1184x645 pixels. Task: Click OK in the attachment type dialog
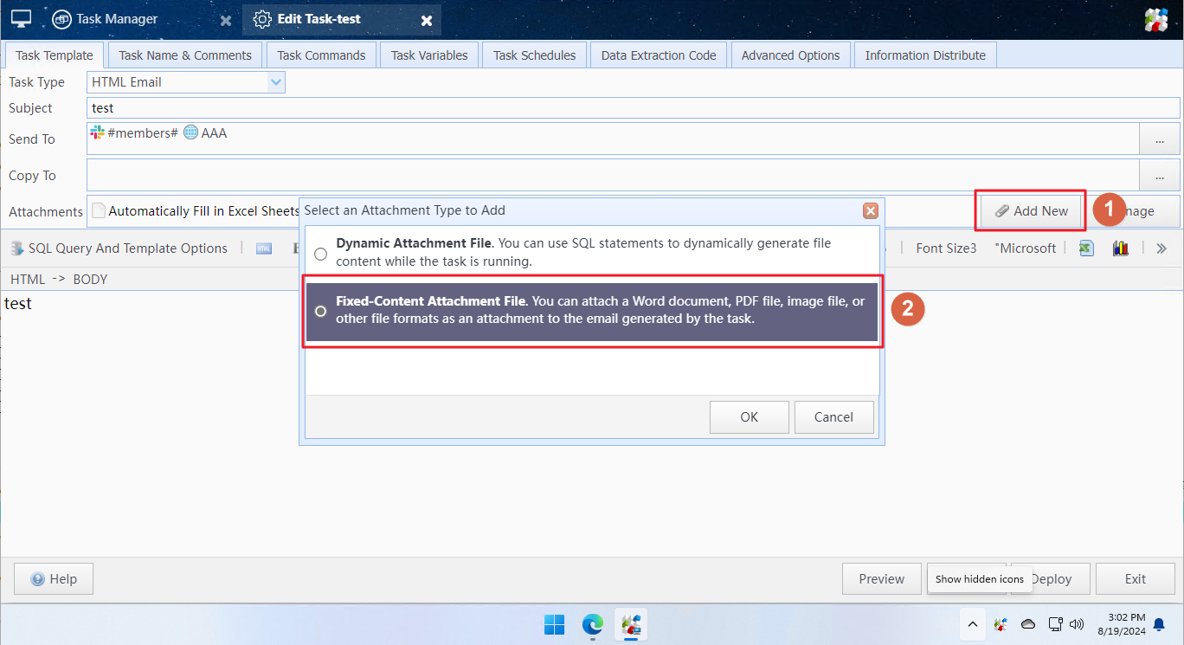pos(749,417)
